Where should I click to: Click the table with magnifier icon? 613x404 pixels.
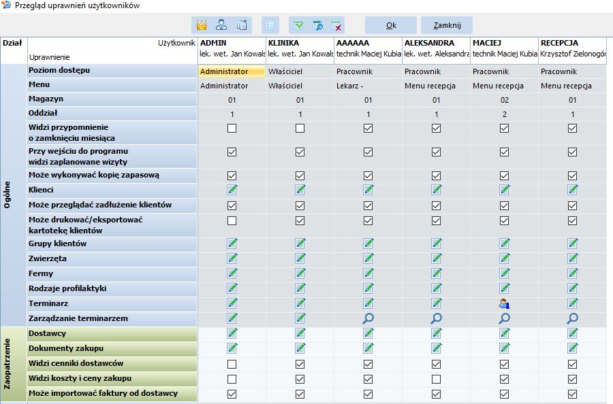pyautogui.click(x=318, y=25)
